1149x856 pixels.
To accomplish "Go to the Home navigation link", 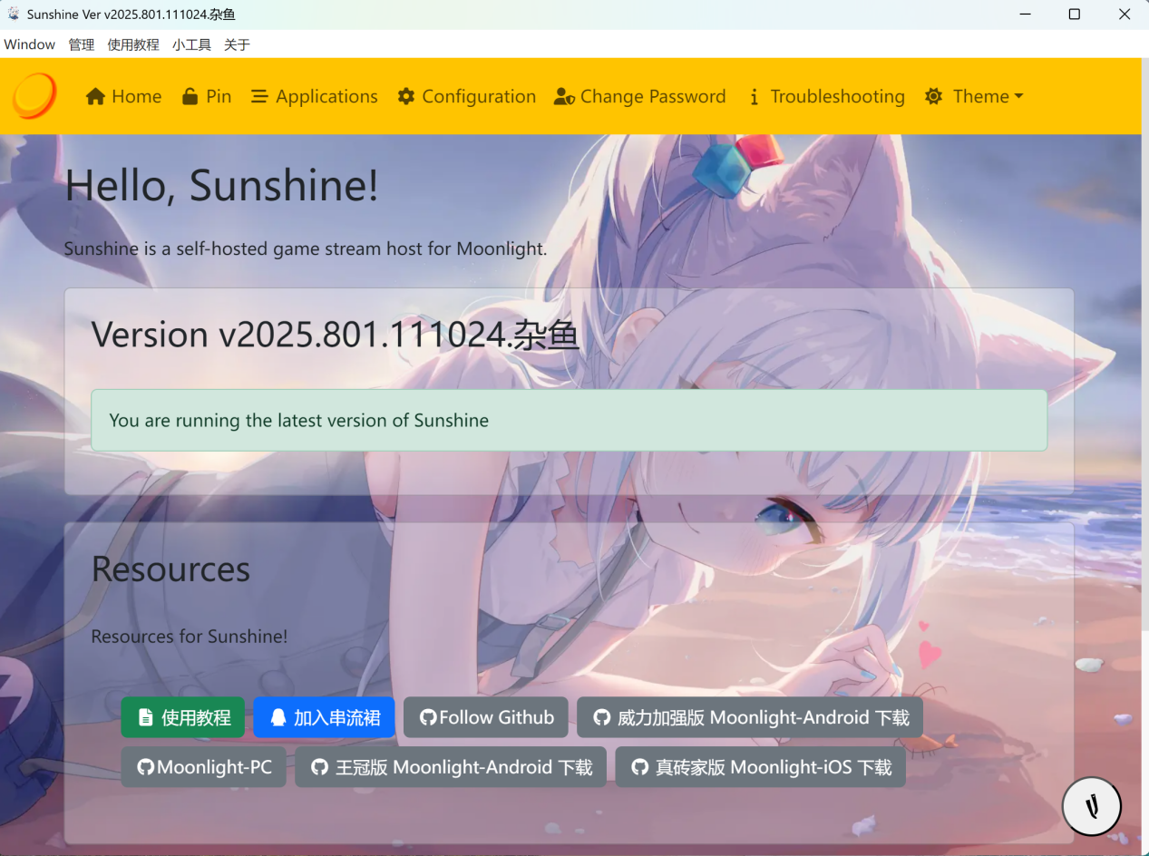I will pos(123,96).
